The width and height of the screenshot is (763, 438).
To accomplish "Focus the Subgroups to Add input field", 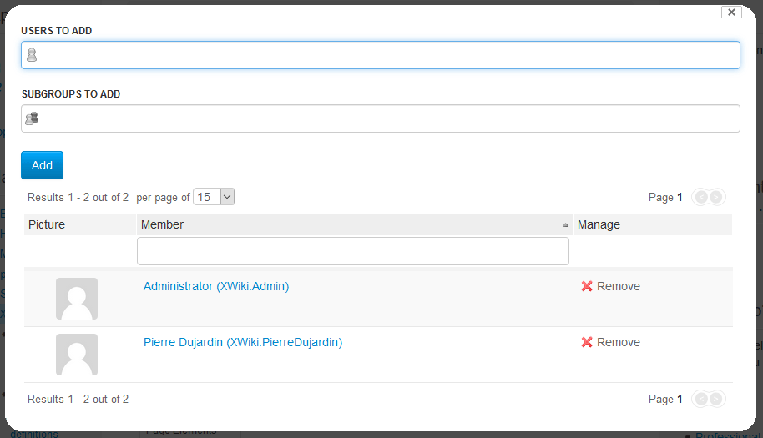I will tap(381, 118).
